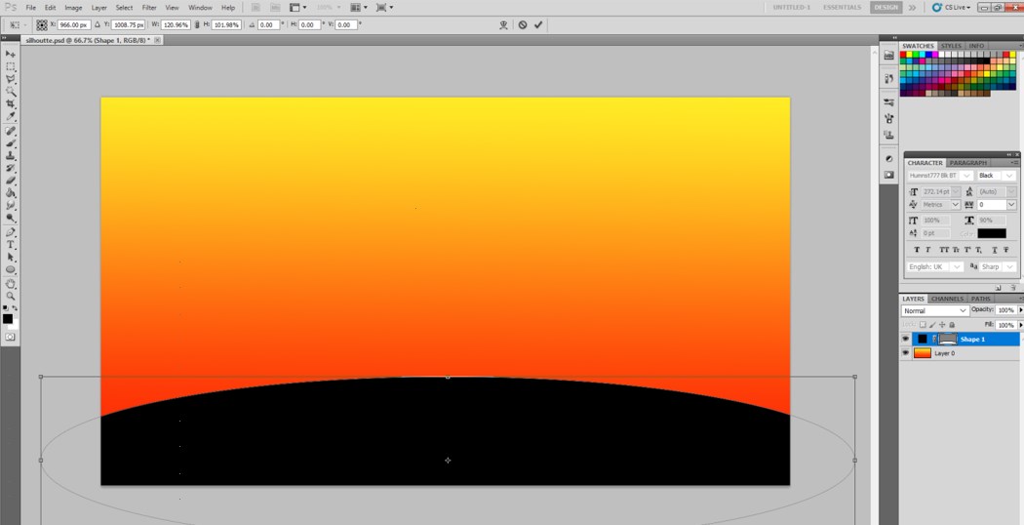Expand the English: UK language dropdown
This screenshot has width=1024, height=525.
(935, 266)
